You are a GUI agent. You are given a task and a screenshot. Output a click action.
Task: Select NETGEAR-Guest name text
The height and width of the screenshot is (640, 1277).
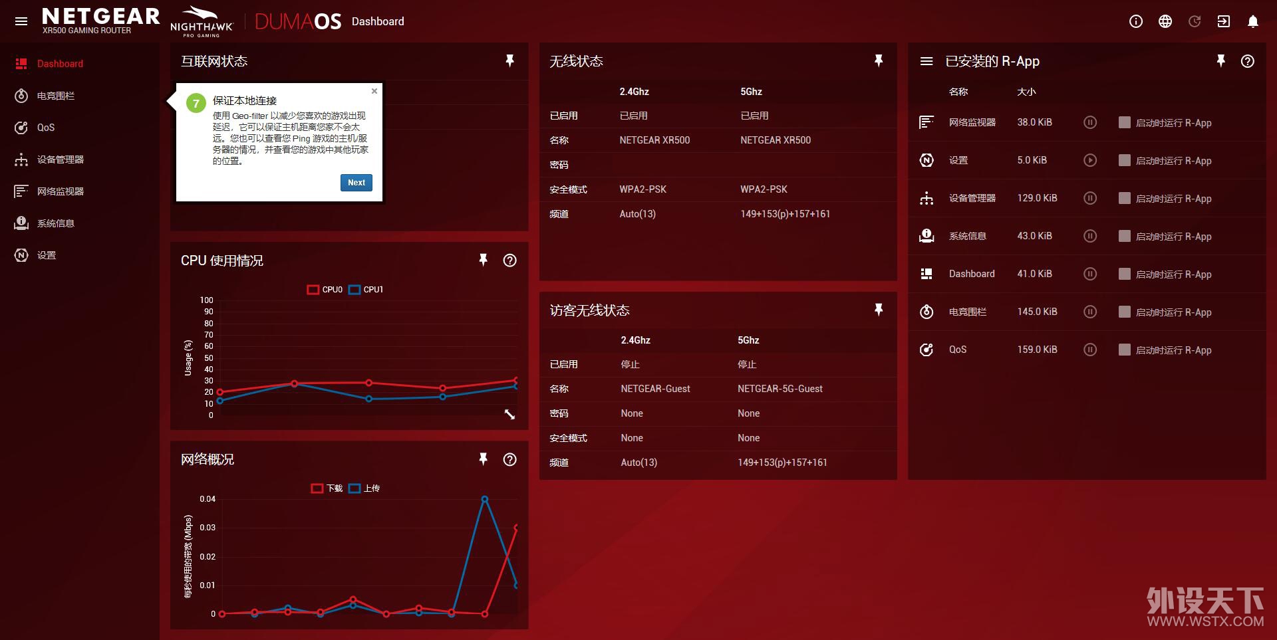tap(656, 389)
